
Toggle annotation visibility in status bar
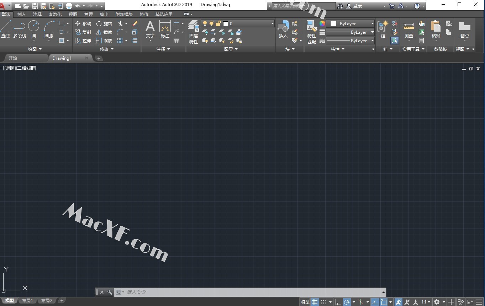click(x=398, y=302)
